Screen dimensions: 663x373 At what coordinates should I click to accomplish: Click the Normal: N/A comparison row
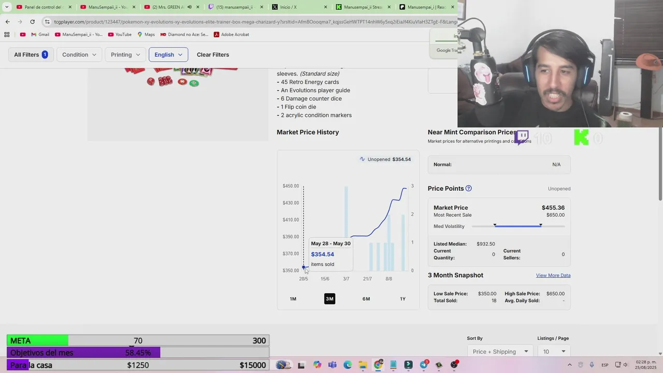[499, 165]
